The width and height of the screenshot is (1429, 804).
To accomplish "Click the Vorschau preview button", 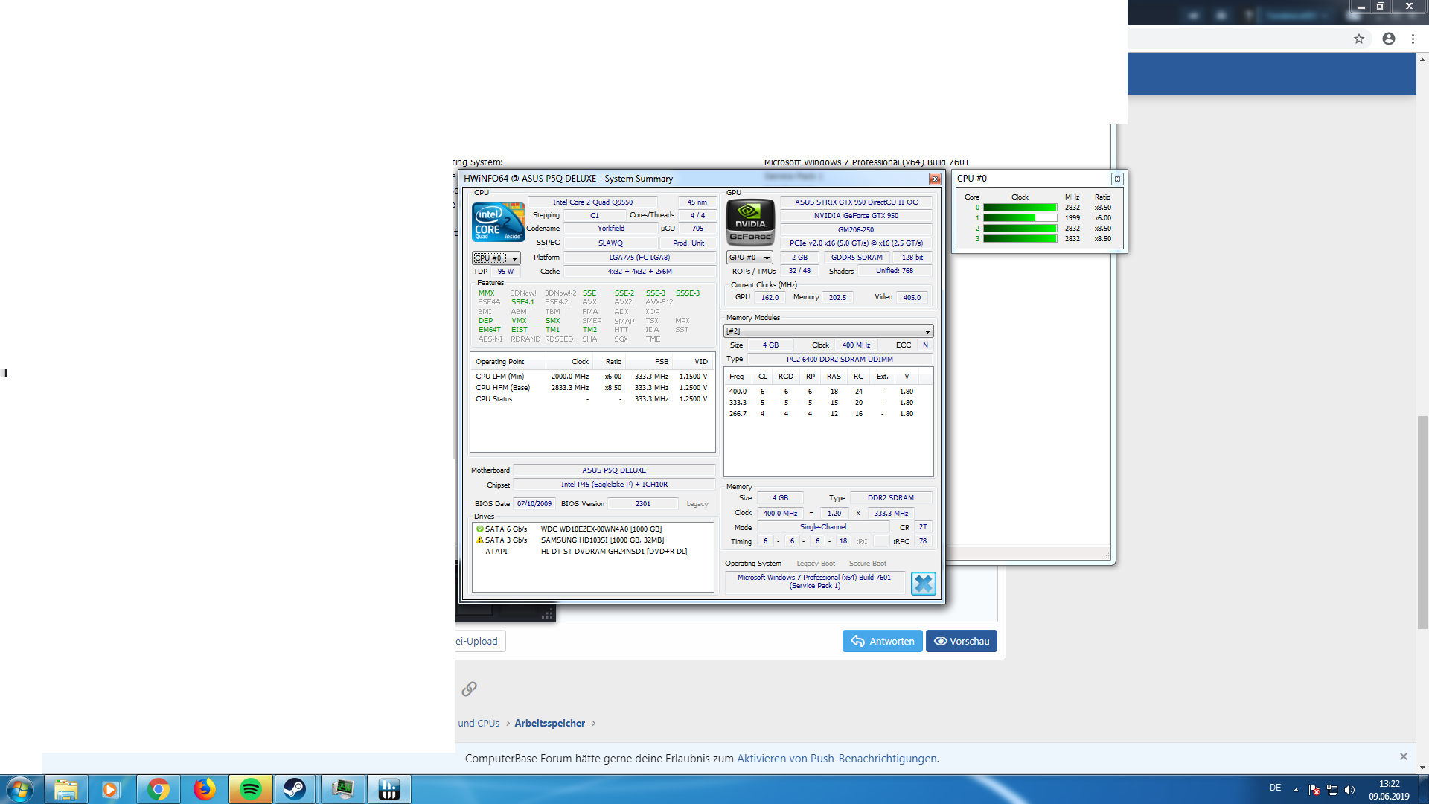I will [x=961, y=641].
